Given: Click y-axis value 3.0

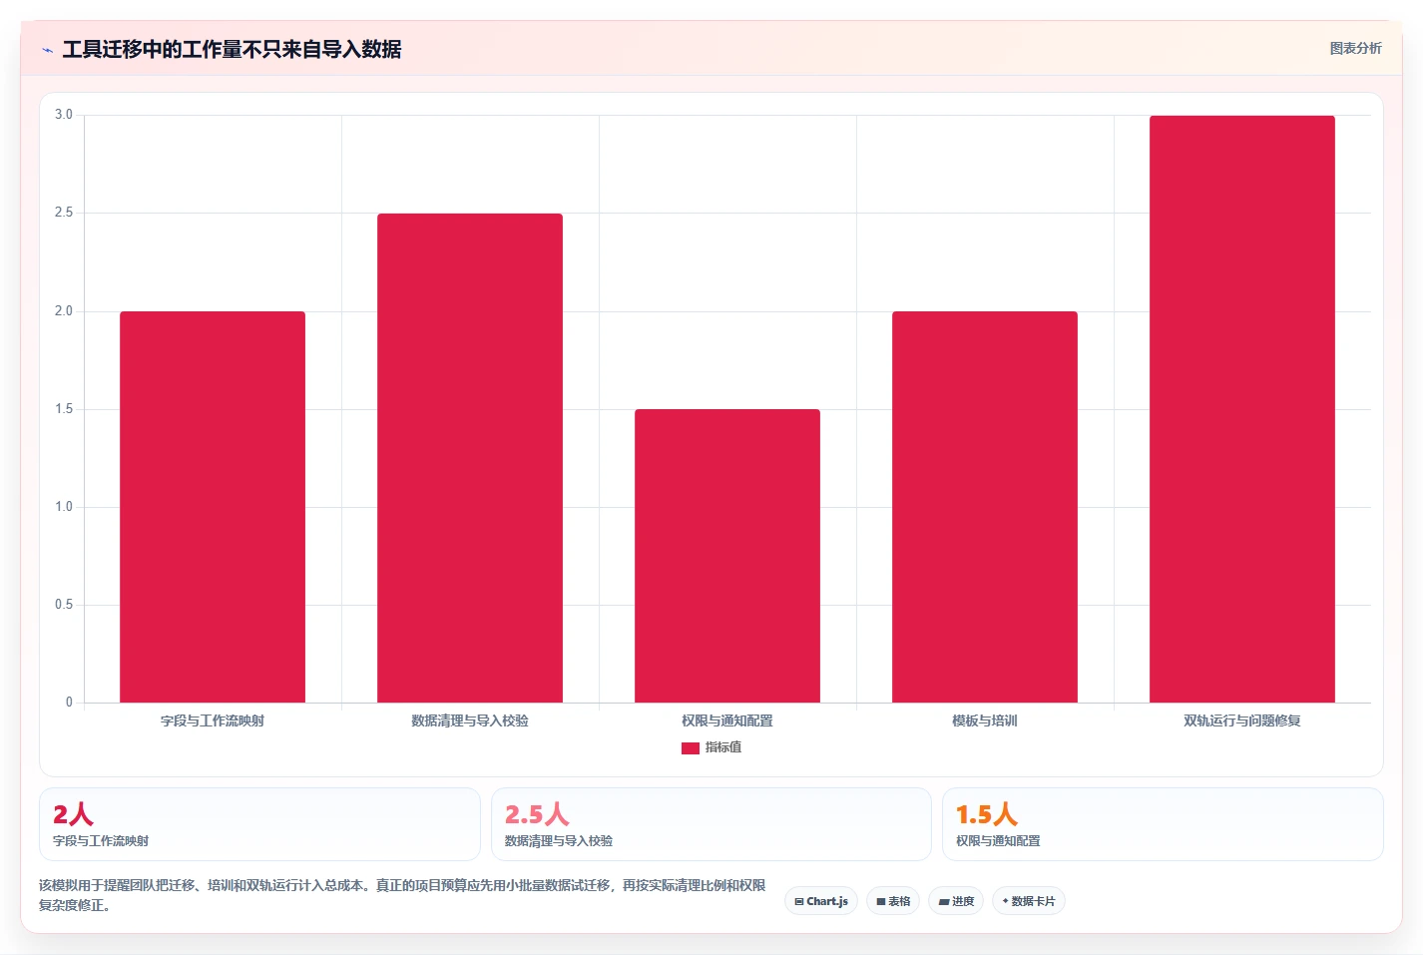Looking at the screenshot, I should 64,115.
